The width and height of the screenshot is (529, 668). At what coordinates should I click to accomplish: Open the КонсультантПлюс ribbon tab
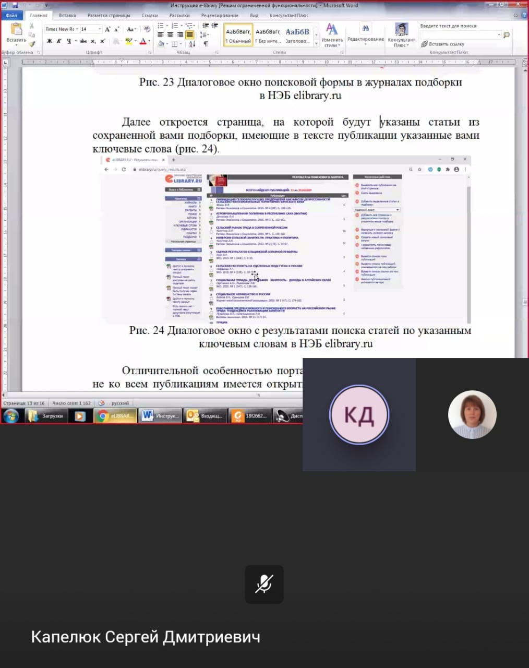(x=289, y=16)
